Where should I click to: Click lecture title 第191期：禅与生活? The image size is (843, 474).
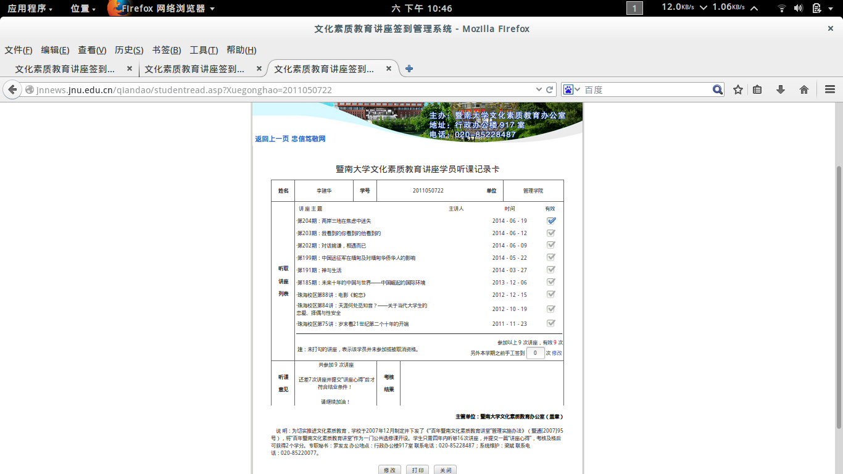(319, 270)
